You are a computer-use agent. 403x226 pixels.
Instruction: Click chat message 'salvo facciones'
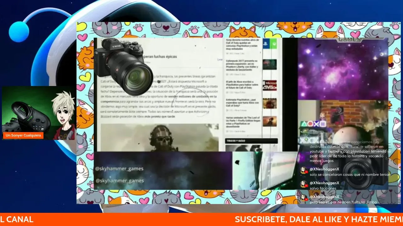click(323, 188)
